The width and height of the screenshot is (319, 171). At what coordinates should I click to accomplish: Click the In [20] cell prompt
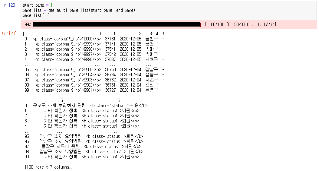[x=10, y=5]
